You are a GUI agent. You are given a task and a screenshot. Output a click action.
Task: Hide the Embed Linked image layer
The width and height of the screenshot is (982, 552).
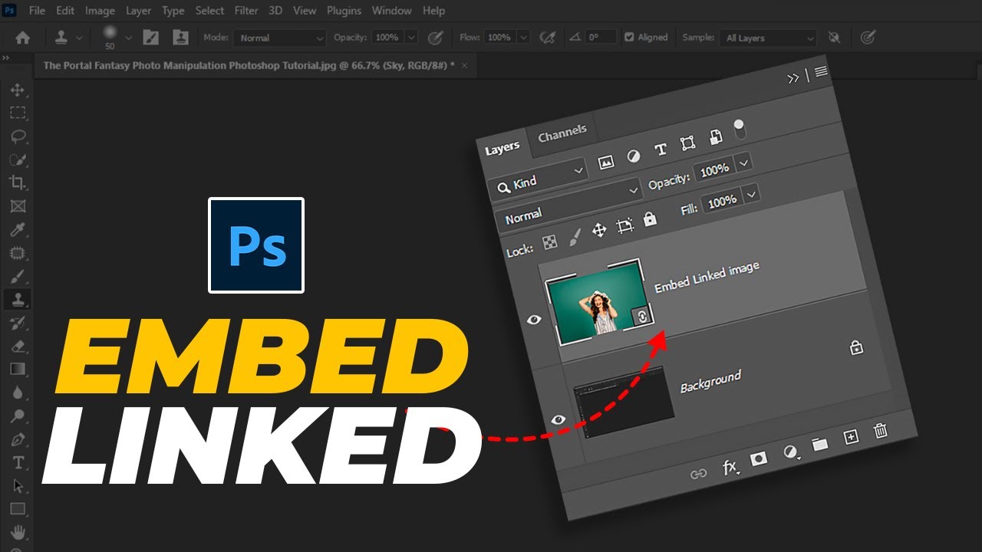pos(534,319)
